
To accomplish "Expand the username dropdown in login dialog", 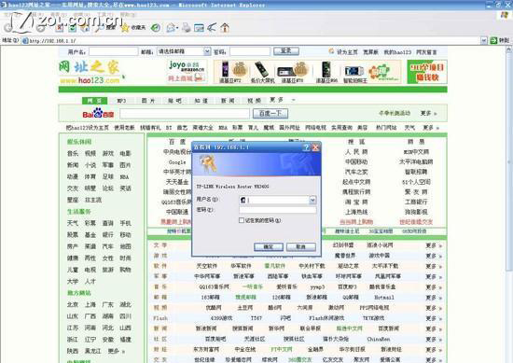I will coord(312,200).
